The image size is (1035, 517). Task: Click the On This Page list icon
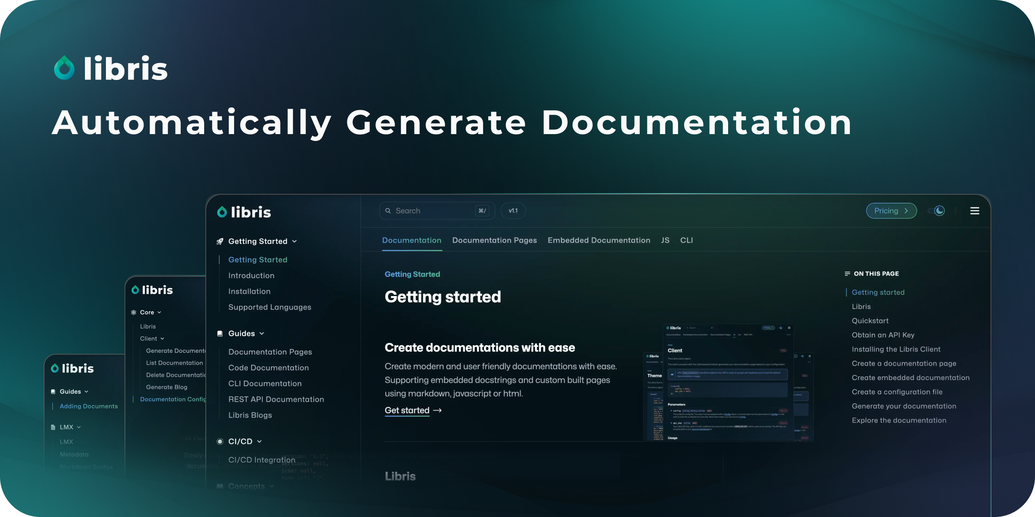tap(847, 274)
